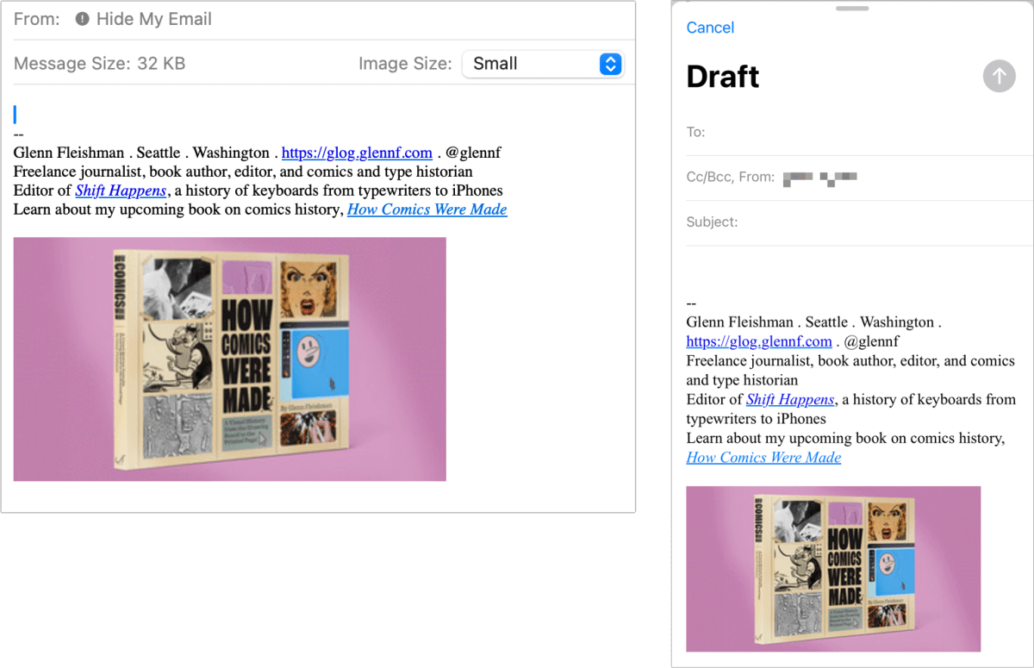Viewport: 1034px width, 668px height.
Task: Open How Comics Were Made link in Mac window
Action: (x=427, y=209)
